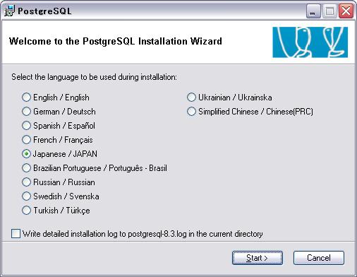
Task: Click the PostgreSQL elephant logo banner
Action: [x=310, y=42]
